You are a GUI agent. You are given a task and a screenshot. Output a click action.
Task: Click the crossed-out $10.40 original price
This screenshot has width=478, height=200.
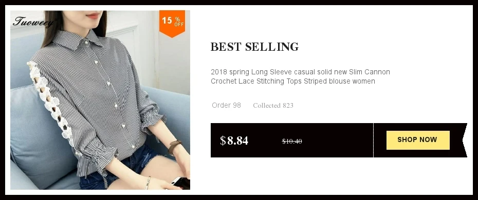tap(292, 141)
